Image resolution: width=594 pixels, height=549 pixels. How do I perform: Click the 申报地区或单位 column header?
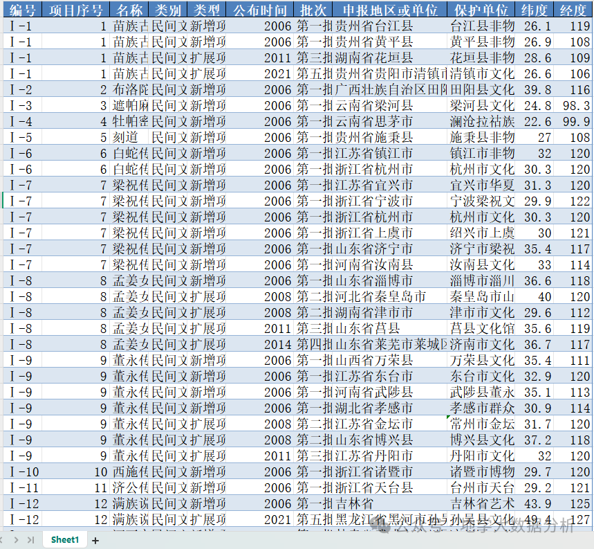pyautogui.click(x=390, y=10)
